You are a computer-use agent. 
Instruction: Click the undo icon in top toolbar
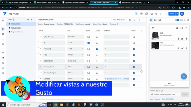tap(156, 14)
